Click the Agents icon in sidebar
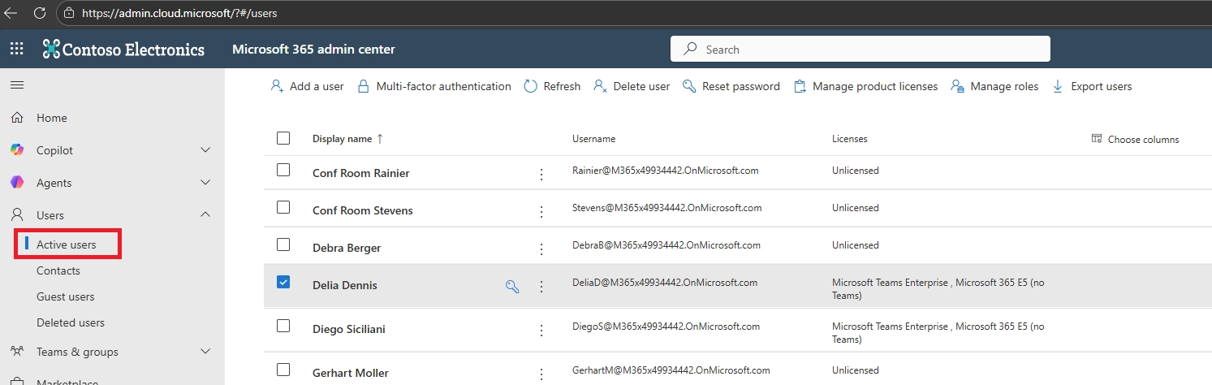The image size is (1212, 385). pos(17,183)
